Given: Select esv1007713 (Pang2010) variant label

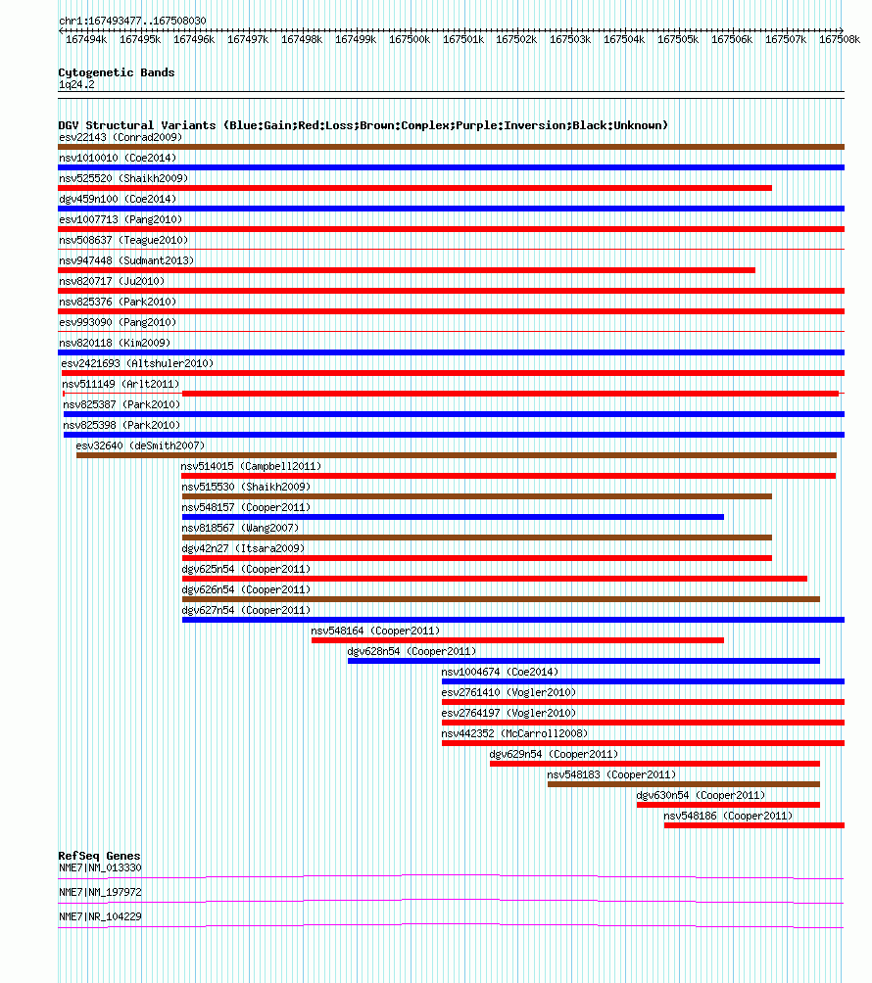Looking at the screenshot, I should (121, 220).
